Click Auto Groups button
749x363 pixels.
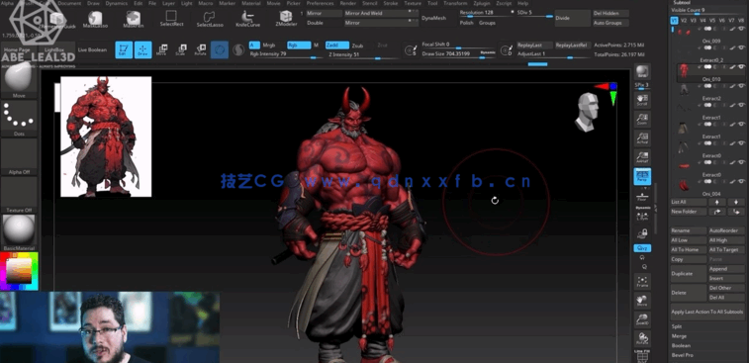click(x=610, y=23)
